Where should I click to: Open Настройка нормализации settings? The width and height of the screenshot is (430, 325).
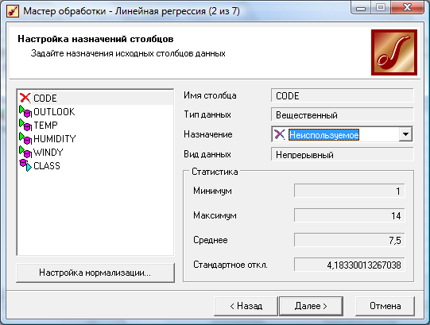coord(95,273)
